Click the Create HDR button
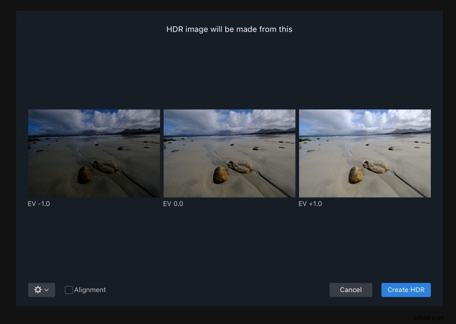The image size is (456, 324). pyautogui.click(x=406, y=290)
